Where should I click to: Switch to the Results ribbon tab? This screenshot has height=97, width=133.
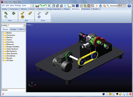[x=95, y=9]
